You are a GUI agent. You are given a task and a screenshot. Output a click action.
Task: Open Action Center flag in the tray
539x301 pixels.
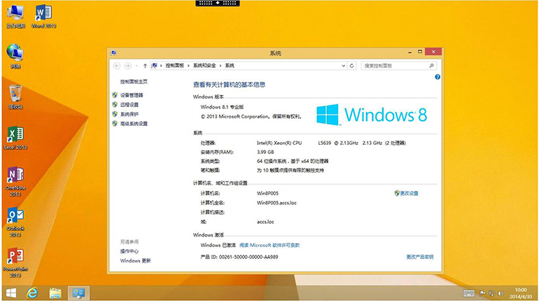coord(482,293)
